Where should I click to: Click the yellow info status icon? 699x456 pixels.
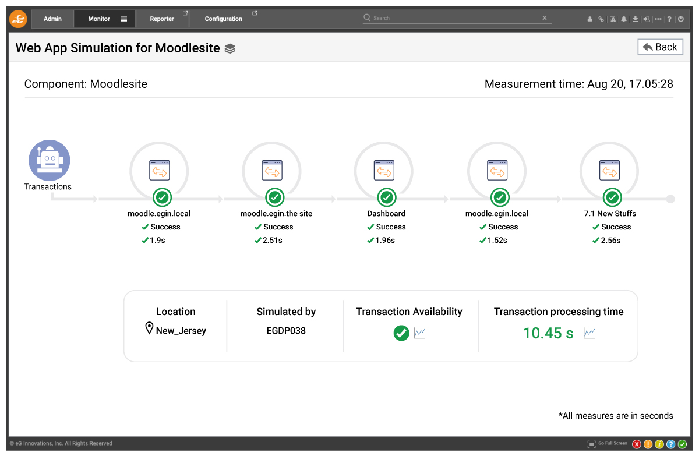[659, 444]
